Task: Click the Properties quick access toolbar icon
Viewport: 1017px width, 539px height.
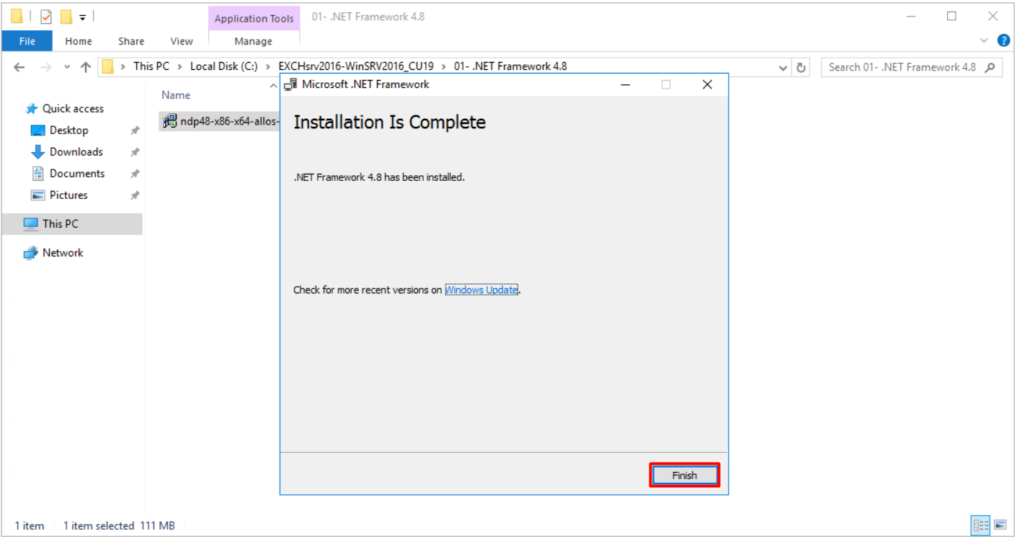Action: pos(46,17)
